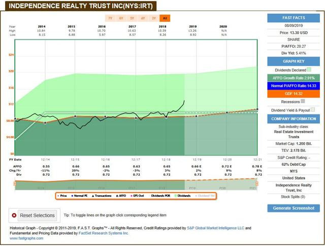This screenshot has height=246, width=325.
Task: Click the AFFO marker at 12/16
Action: click(x=105, y=117)
